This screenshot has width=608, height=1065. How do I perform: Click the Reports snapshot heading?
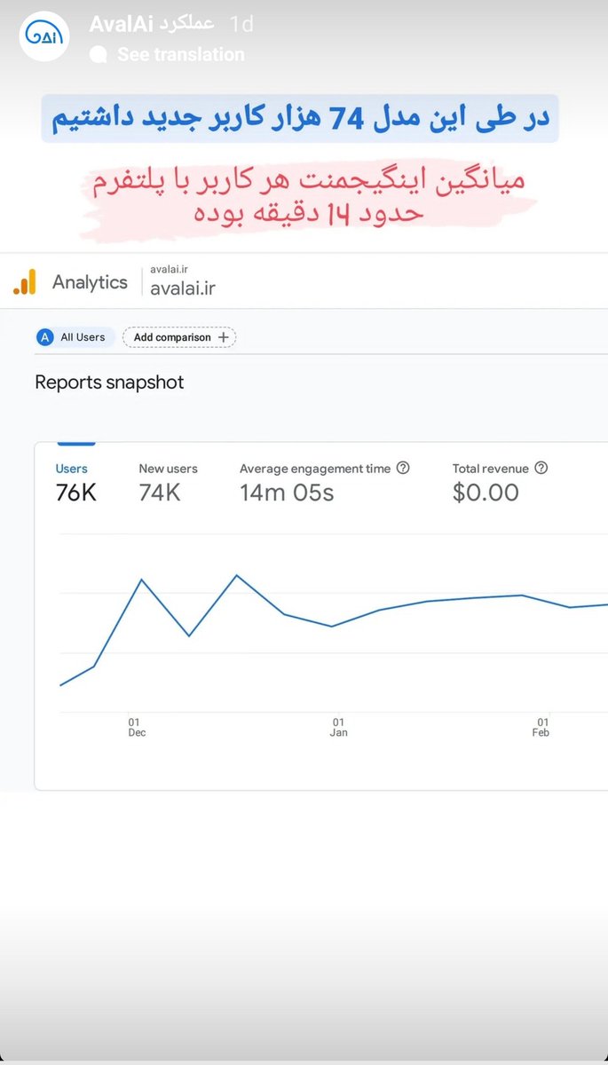tap(109, 383)
